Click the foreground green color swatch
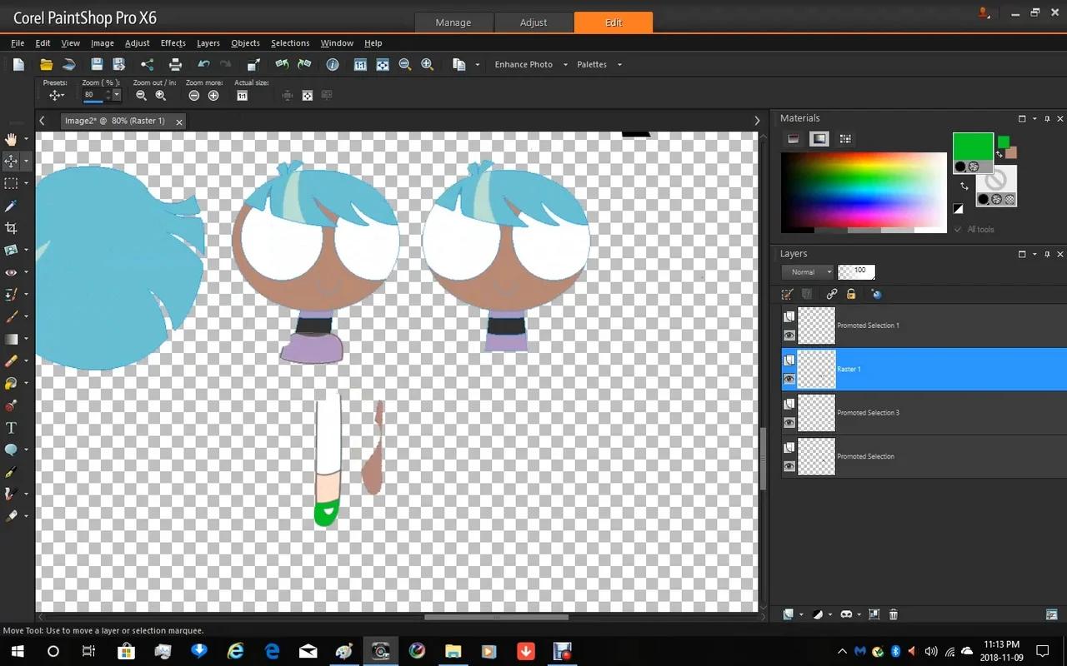Image resolution: width=1067 pixels, height=666 pixels. (x=972, y=143)
